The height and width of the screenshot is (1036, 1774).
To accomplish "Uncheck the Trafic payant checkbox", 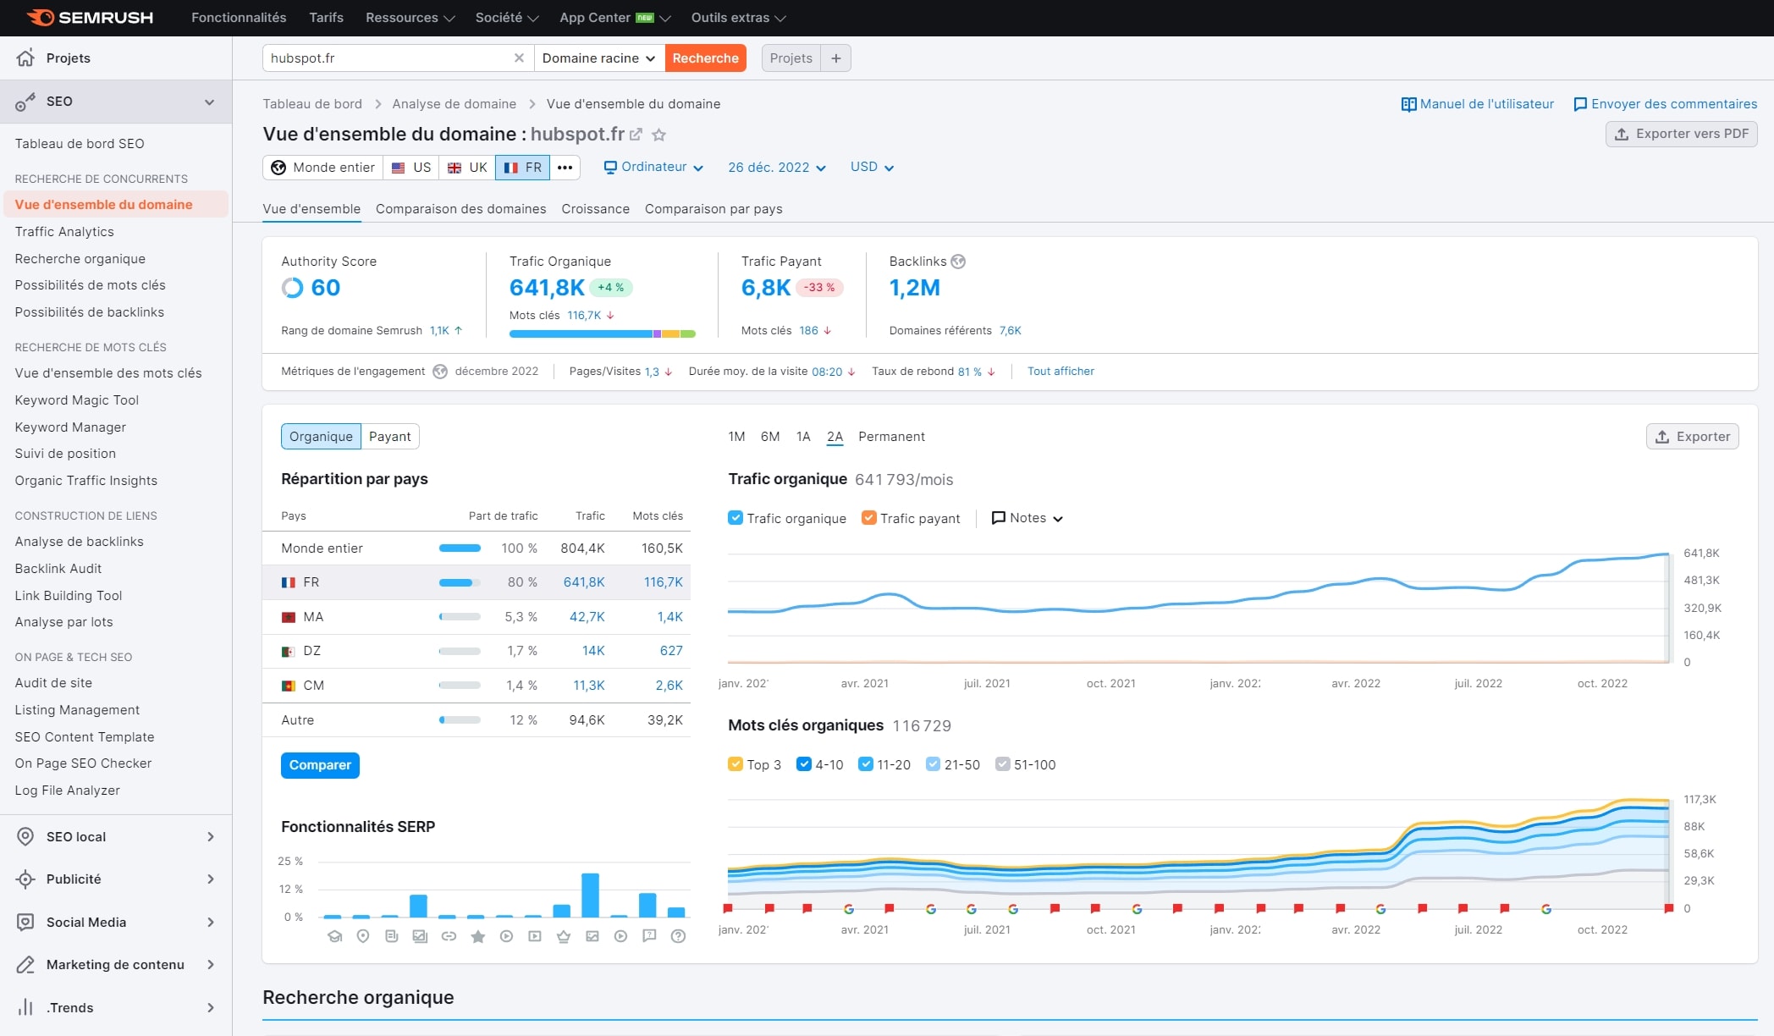I will coord(868,518).
